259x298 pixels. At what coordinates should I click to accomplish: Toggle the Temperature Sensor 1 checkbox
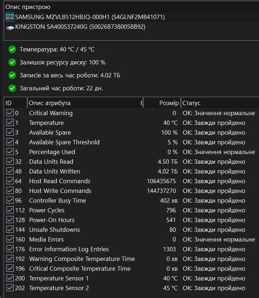coord(10,278)
